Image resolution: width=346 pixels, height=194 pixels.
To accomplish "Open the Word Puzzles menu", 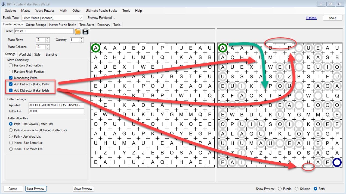I will [45, 11].
